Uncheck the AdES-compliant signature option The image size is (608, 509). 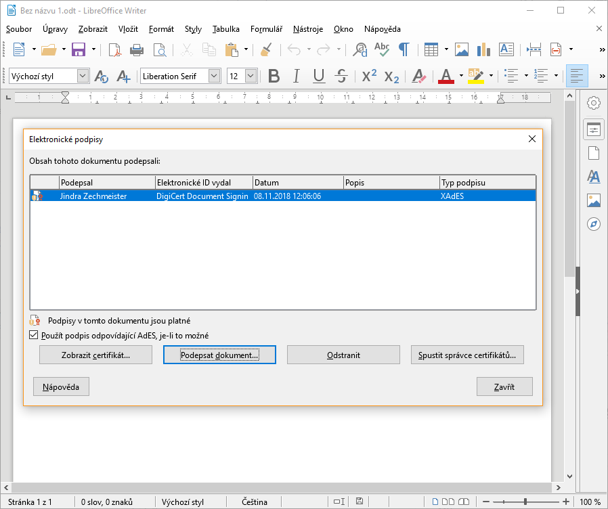pos(34,335)
